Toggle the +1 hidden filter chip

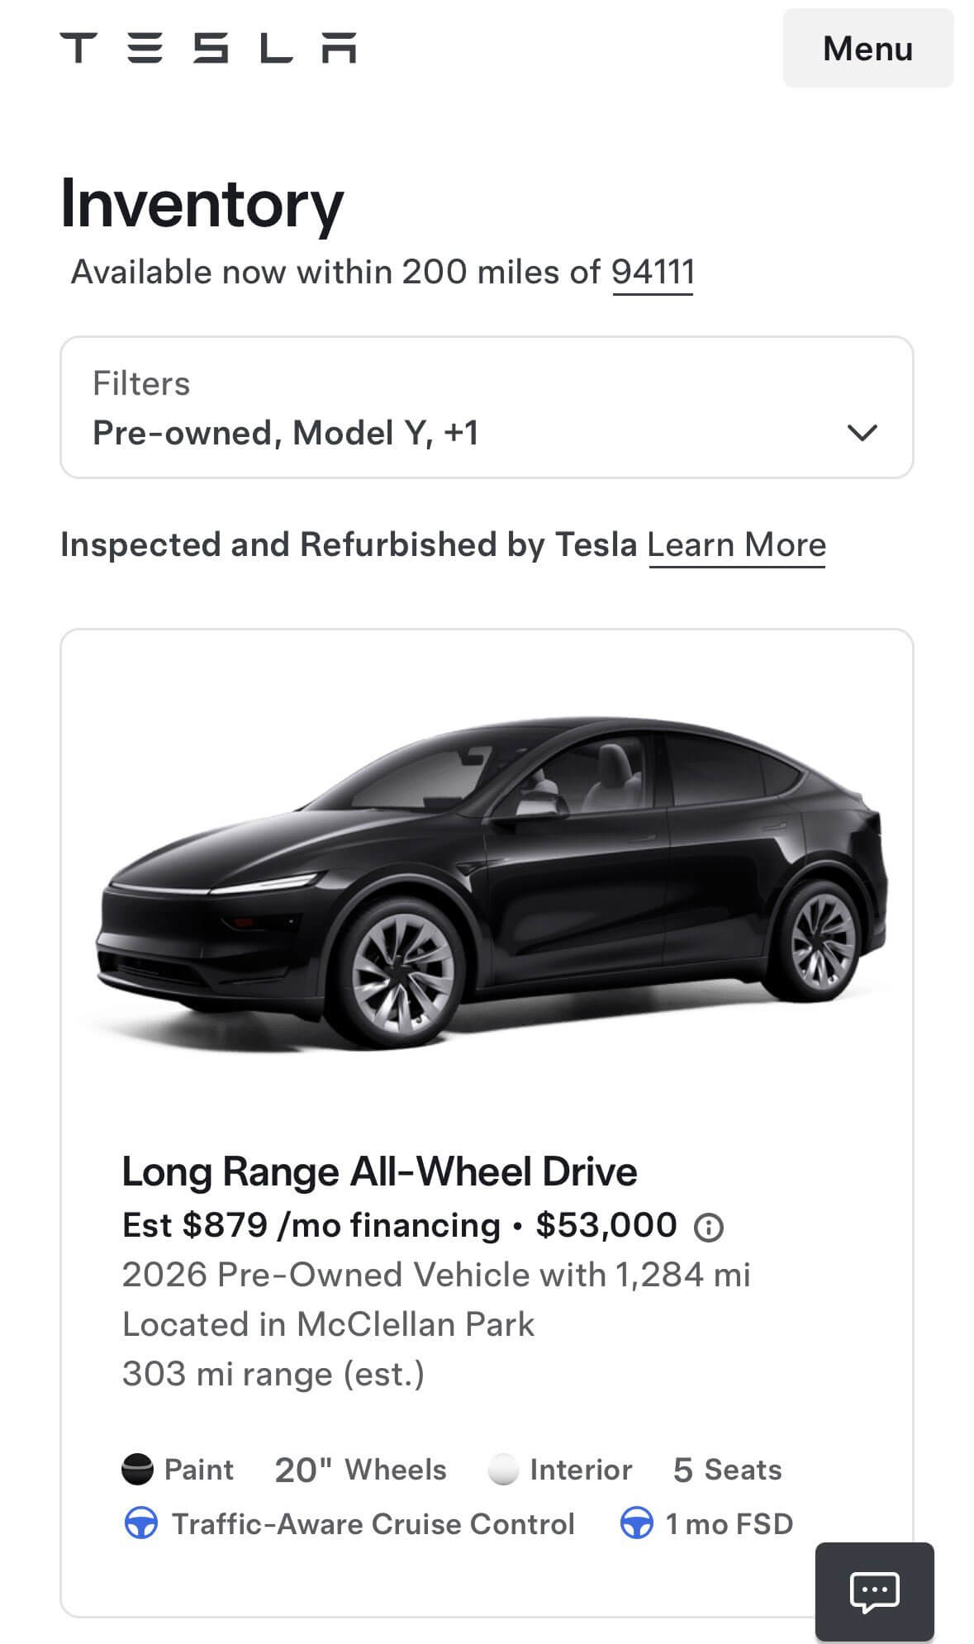[x=460, y=431]
